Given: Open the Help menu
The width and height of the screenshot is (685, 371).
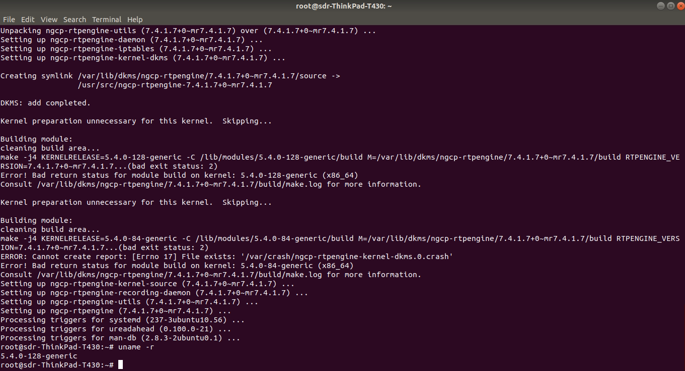Looking at the screenshot, I should coord(134,19).
